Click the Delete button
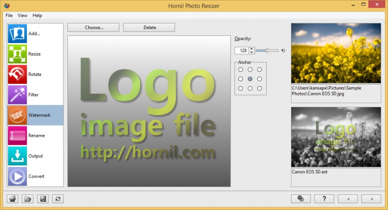The width and height of the screenshot is (388, 210). point(149,28)
